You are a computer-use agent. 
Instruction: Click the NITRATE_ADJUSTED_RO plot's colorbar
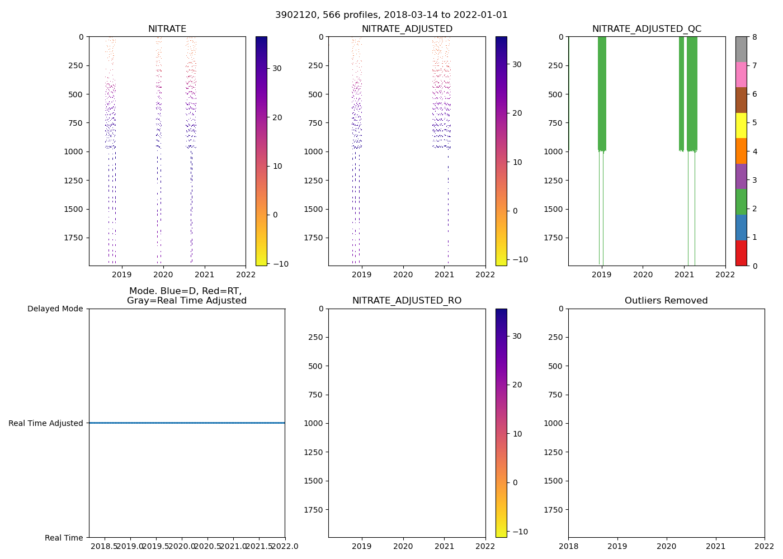(501, 423)
